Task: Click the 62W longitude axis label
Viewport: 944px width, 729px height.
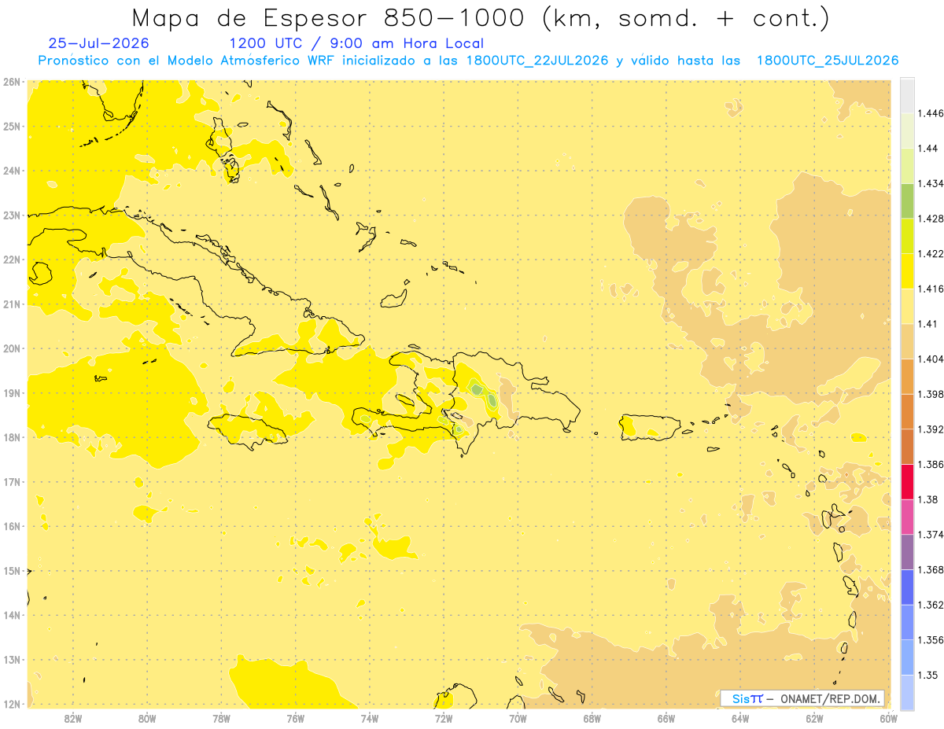Action: (814, 718)
